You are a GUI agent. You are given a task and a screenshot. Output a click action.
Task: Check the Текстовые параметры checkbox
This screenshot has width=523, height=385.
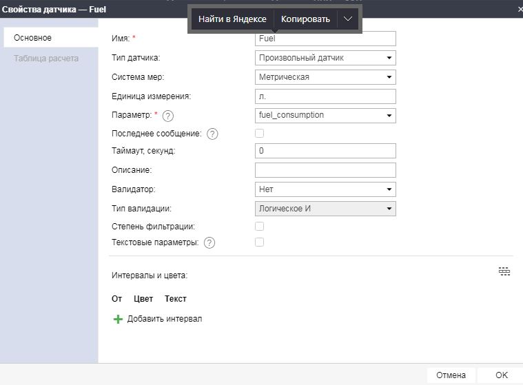(260, 242)
